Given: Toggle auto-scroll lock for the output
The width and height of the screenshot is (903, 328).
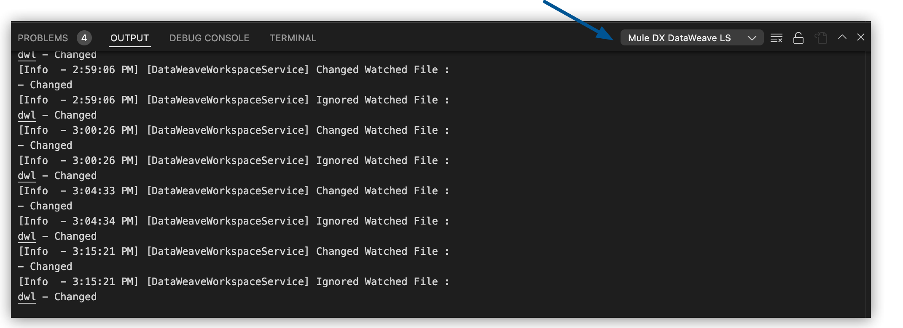Looking at the screenshot, I should (x=798, y=37).
